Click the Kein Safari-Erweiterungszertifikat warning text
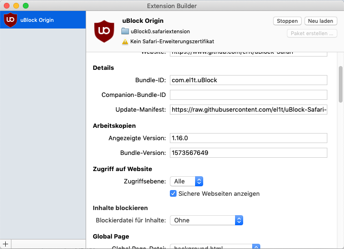This screenshot has width=344, height=249. [x=172, y=41]
